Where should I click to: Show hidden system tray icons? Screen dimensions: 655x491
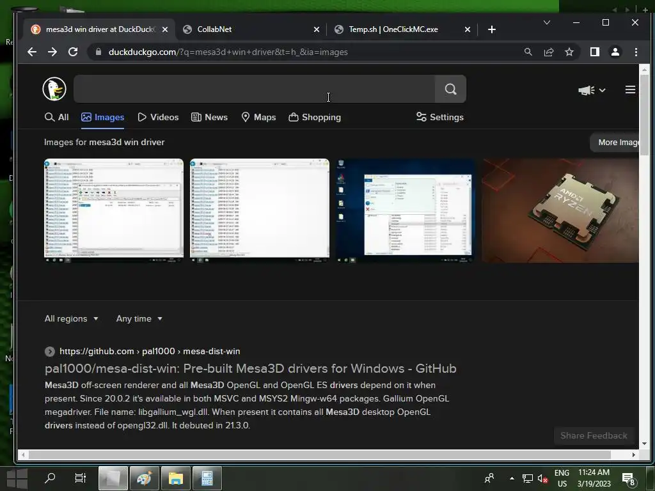(x=512, y=478)
